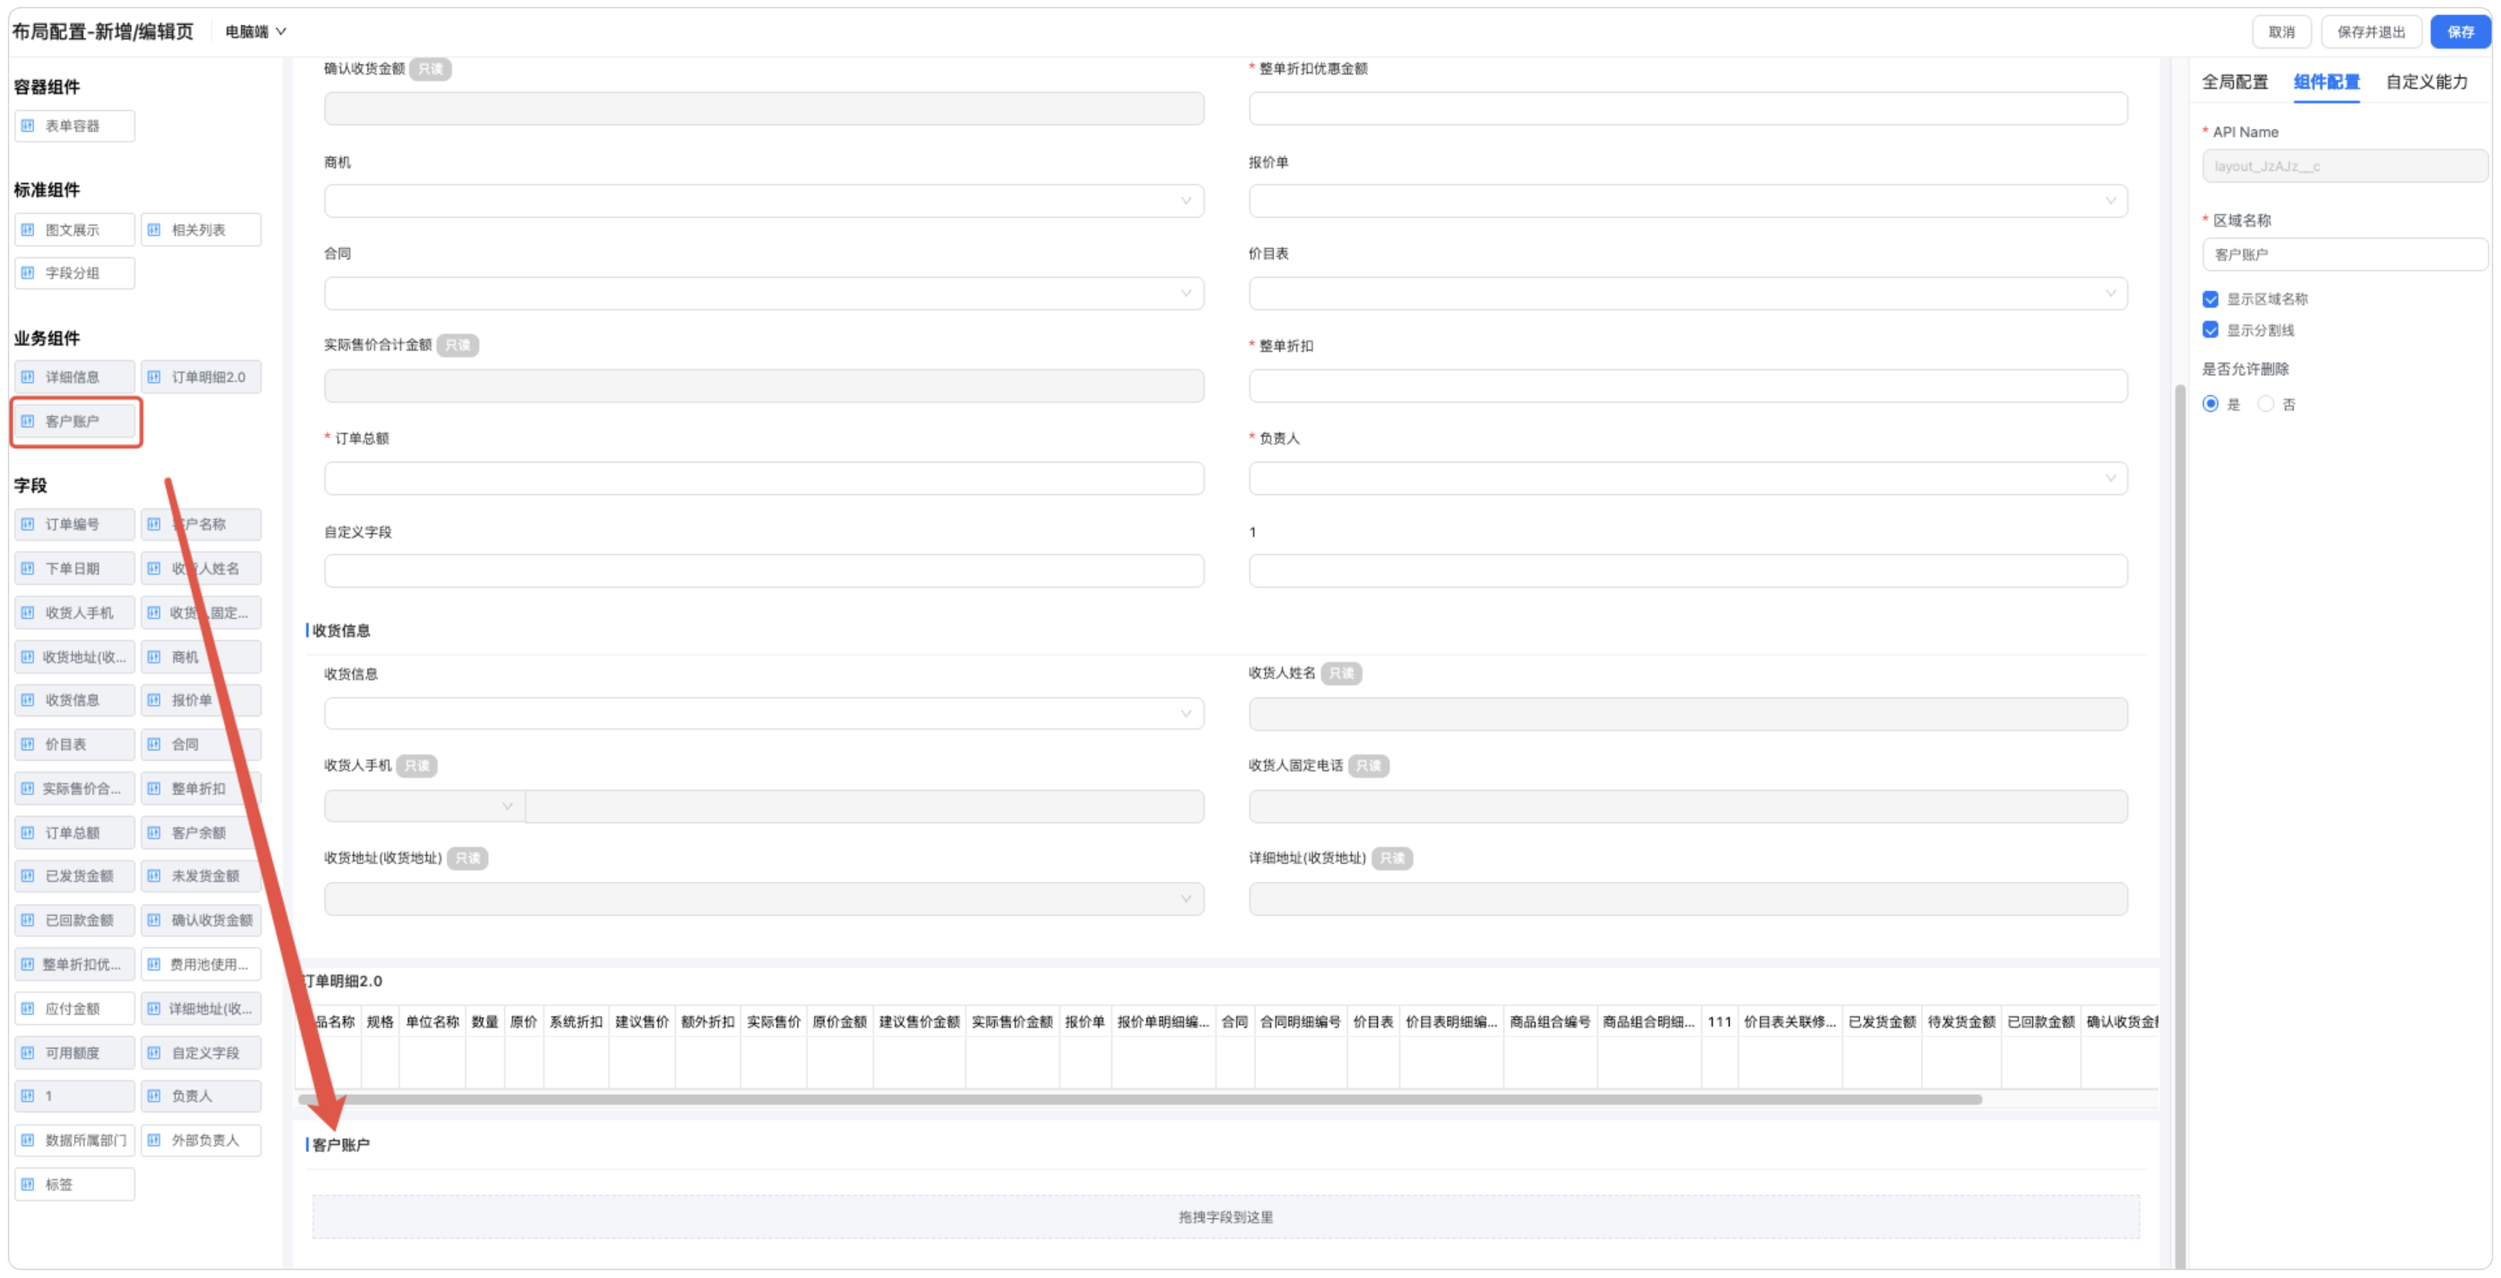
Task: Click the 表单容器 component icon
Action: click(x=28, y=126)
